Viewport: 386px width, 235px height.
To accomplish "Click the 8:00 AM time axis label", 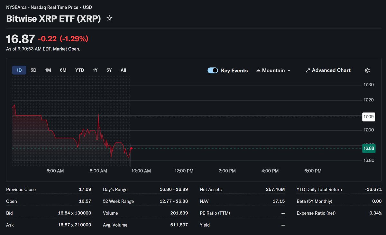I will tap(98, 171).
